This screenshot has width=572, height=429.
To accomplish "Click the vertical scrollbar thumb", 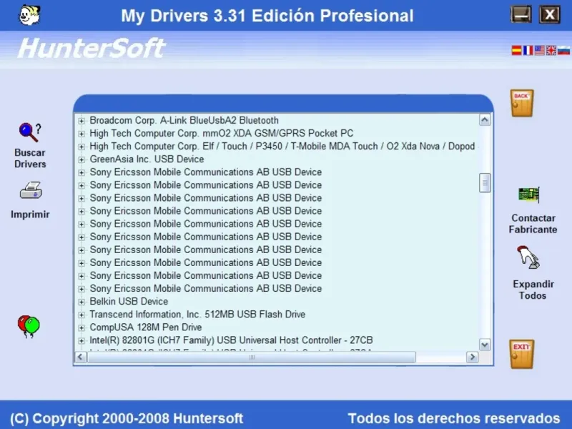I will pos(485,183).
